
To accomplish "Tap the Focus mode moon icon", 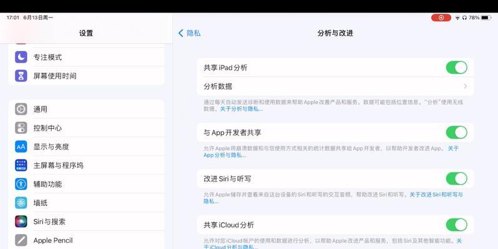I will pyautogui.click(x=21, y=57).
